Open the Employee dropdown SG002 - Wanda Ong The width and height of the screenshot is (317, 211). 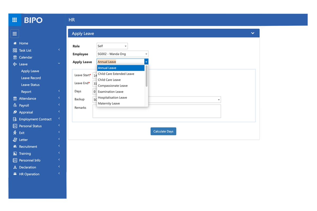[123, 54]
